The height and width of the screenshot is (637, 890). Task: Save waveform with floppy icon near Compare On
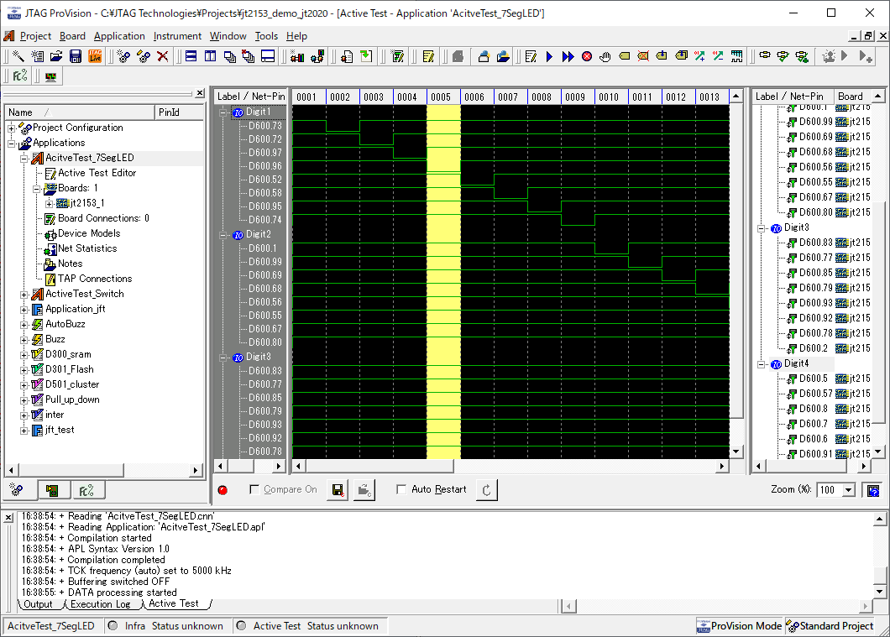(338, 489)
